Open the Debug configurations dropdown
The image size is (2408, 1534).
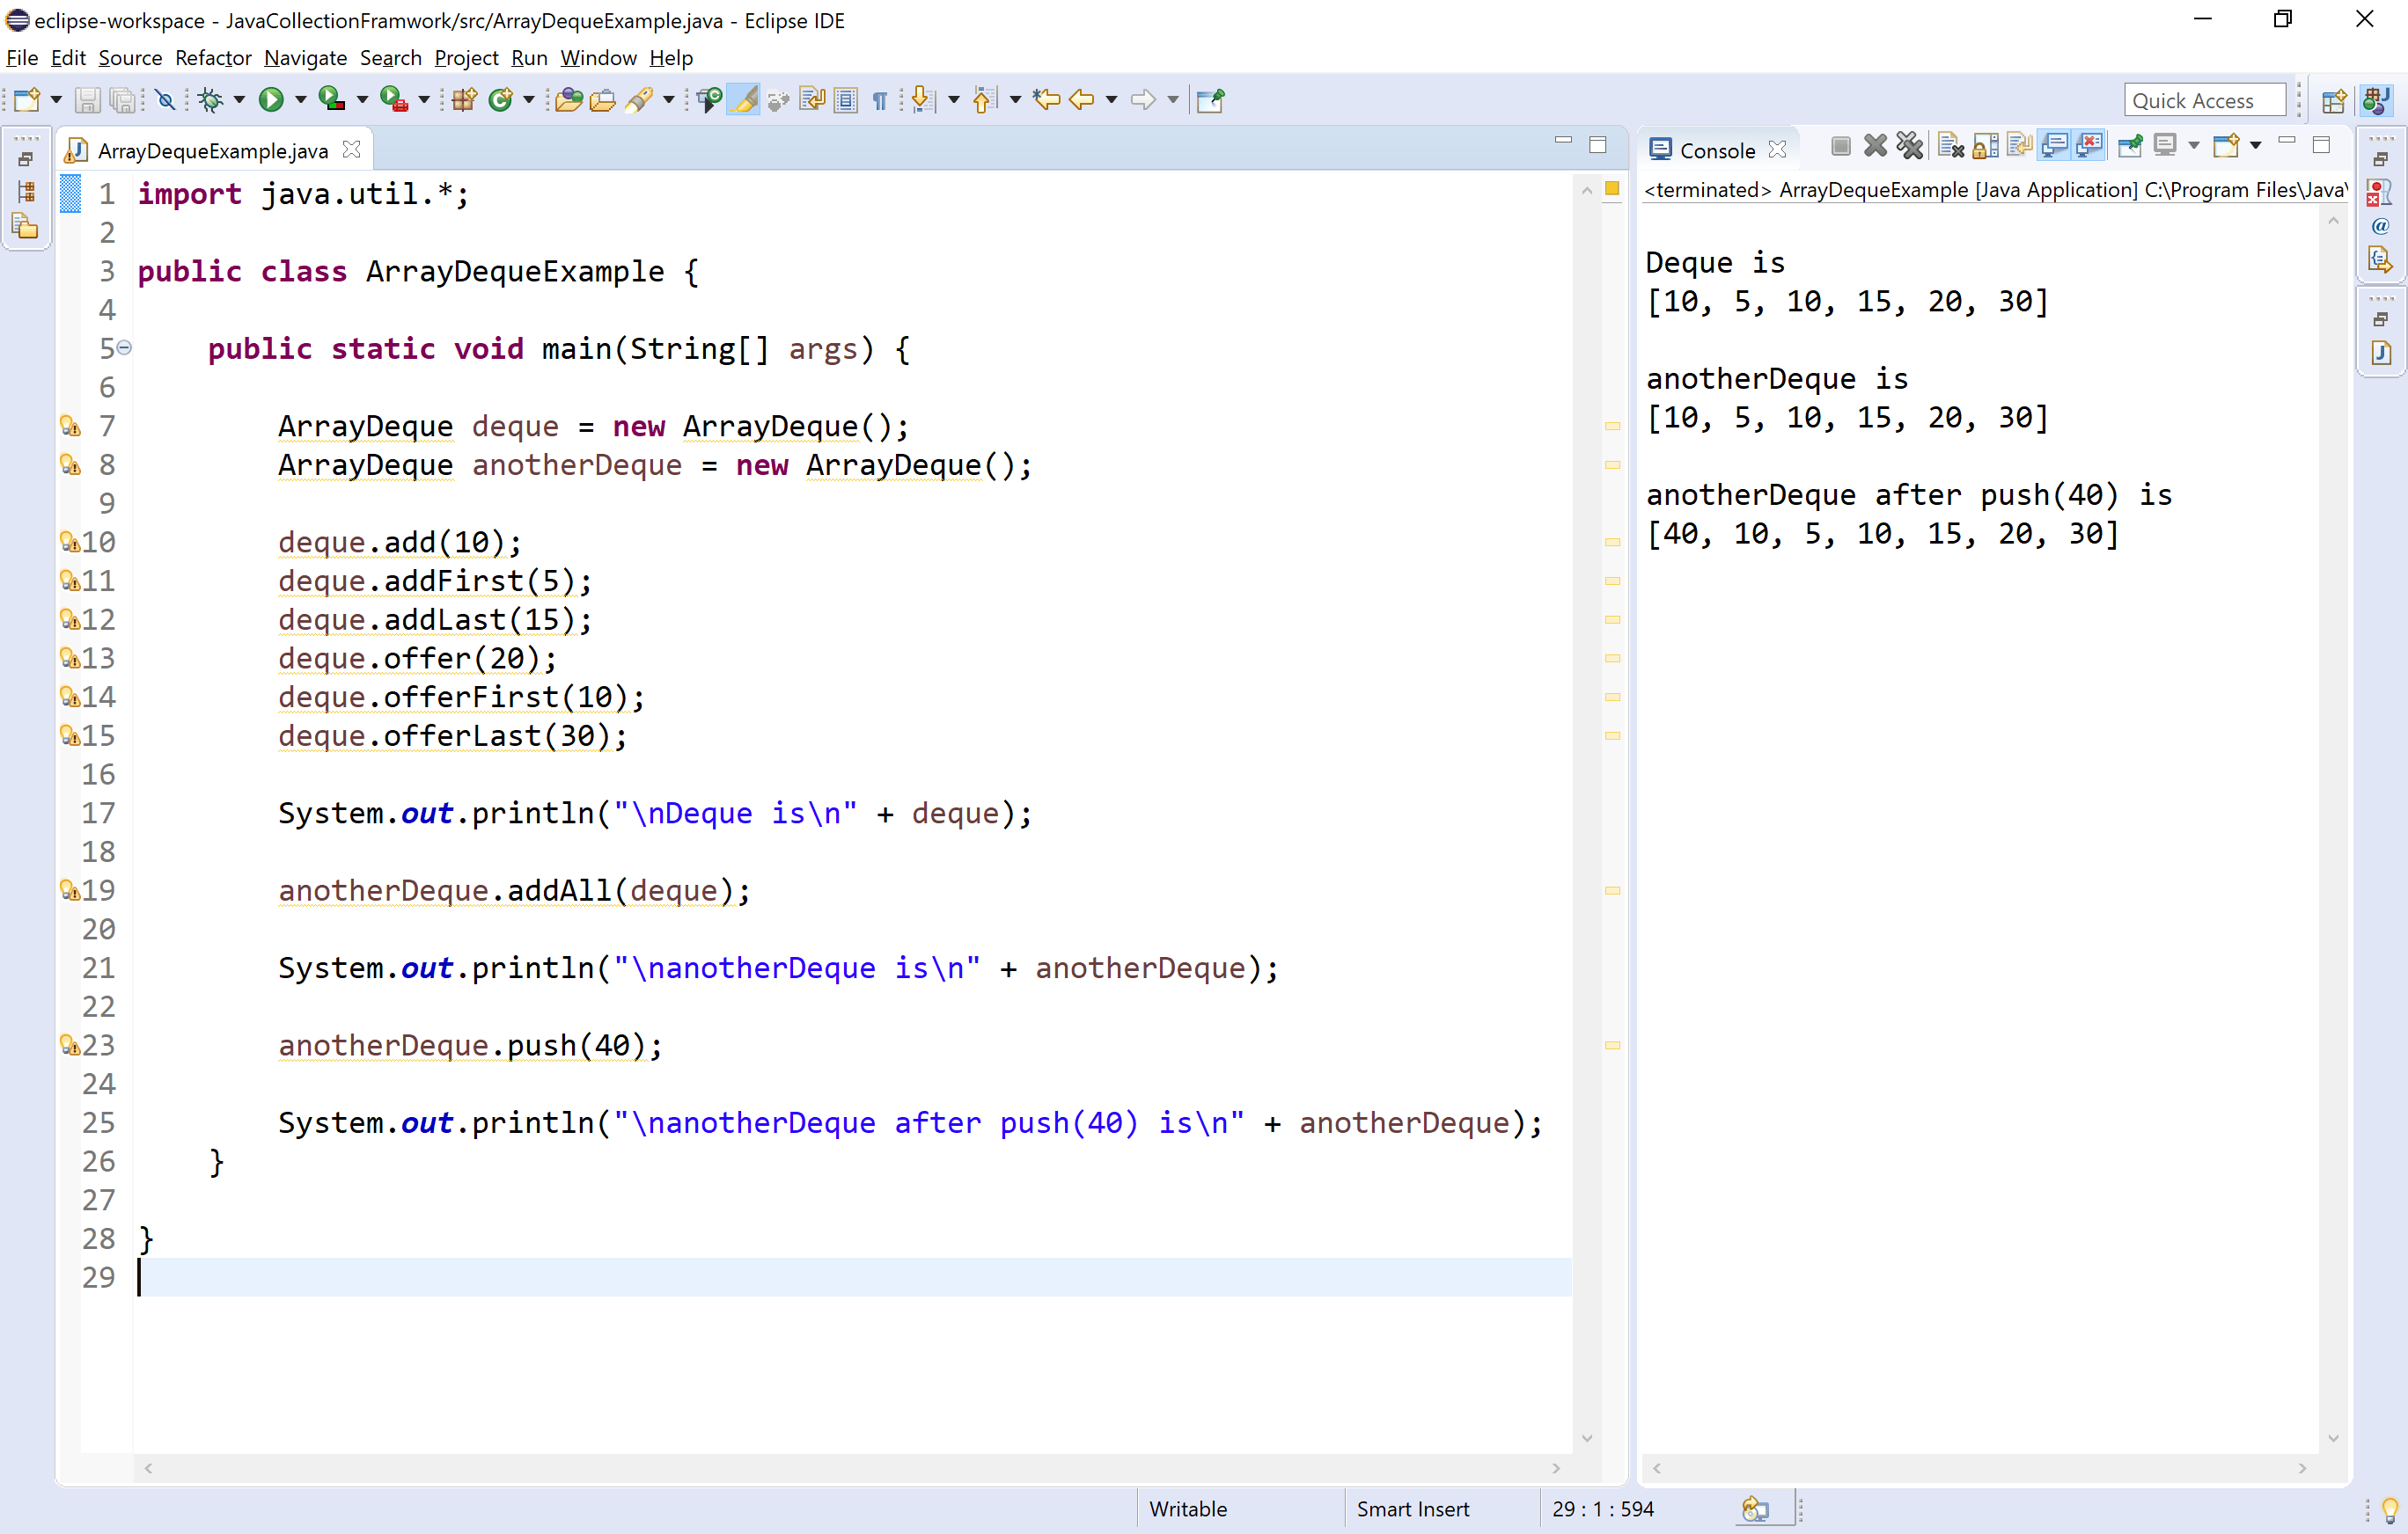[242, 100]
